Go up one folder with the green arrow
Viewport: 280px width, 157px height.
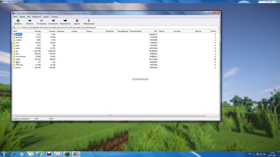coord(14,27)
